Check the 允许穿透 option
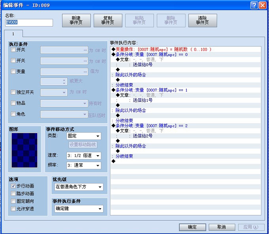Screen dimensions: 269x234 (13, 209)
